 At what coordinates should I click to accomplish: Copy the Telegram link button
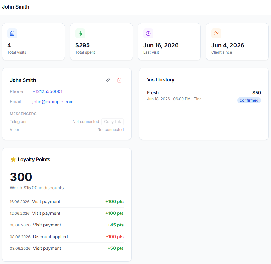pos(112,122)
